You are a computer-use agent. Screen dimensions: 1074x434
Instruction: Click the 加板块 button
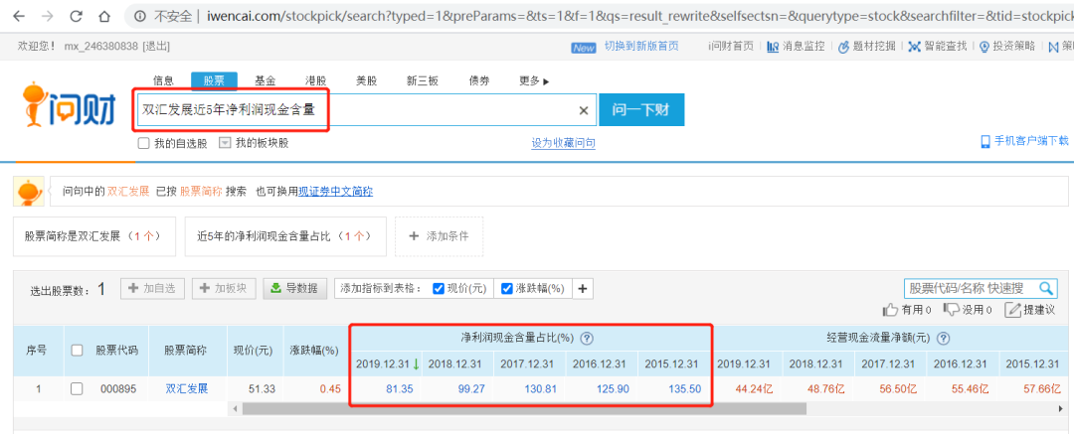pyautogui.click(x=224, y=289)
